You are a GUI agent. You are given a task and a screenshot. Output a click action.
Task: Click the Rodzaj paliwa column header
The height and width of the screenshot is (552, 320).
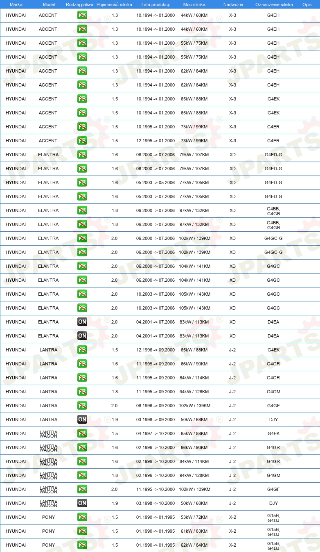pos(80,5)
